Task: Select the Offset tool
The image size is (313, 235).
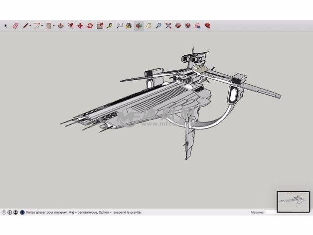Action: (70, 25)
